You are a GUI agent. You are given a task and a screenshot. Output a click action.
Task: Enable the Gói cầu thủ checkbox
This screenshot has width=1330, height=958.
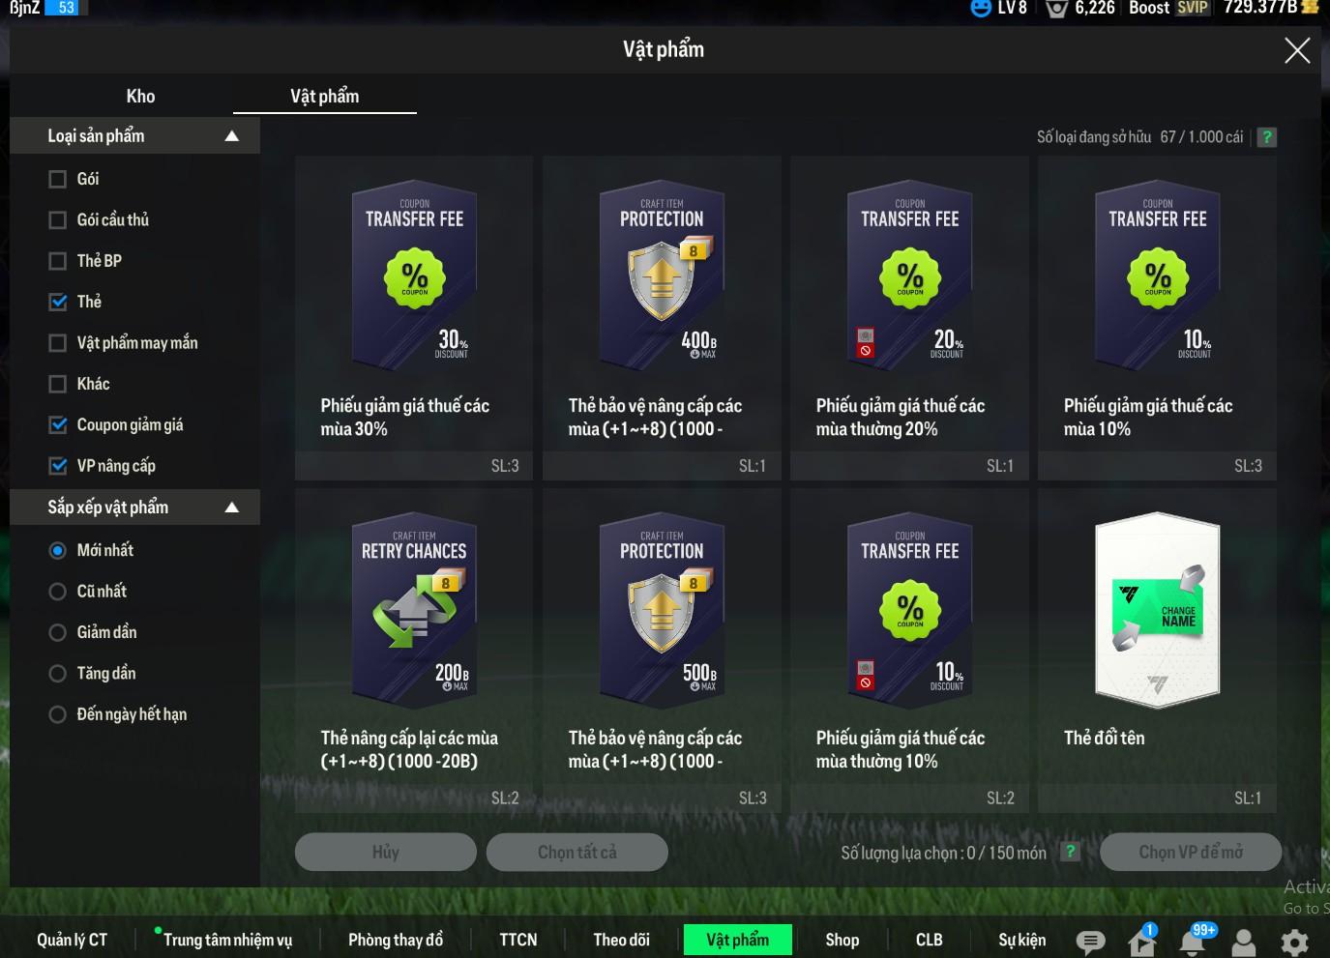pyautogui.click(x=58, y=220)
